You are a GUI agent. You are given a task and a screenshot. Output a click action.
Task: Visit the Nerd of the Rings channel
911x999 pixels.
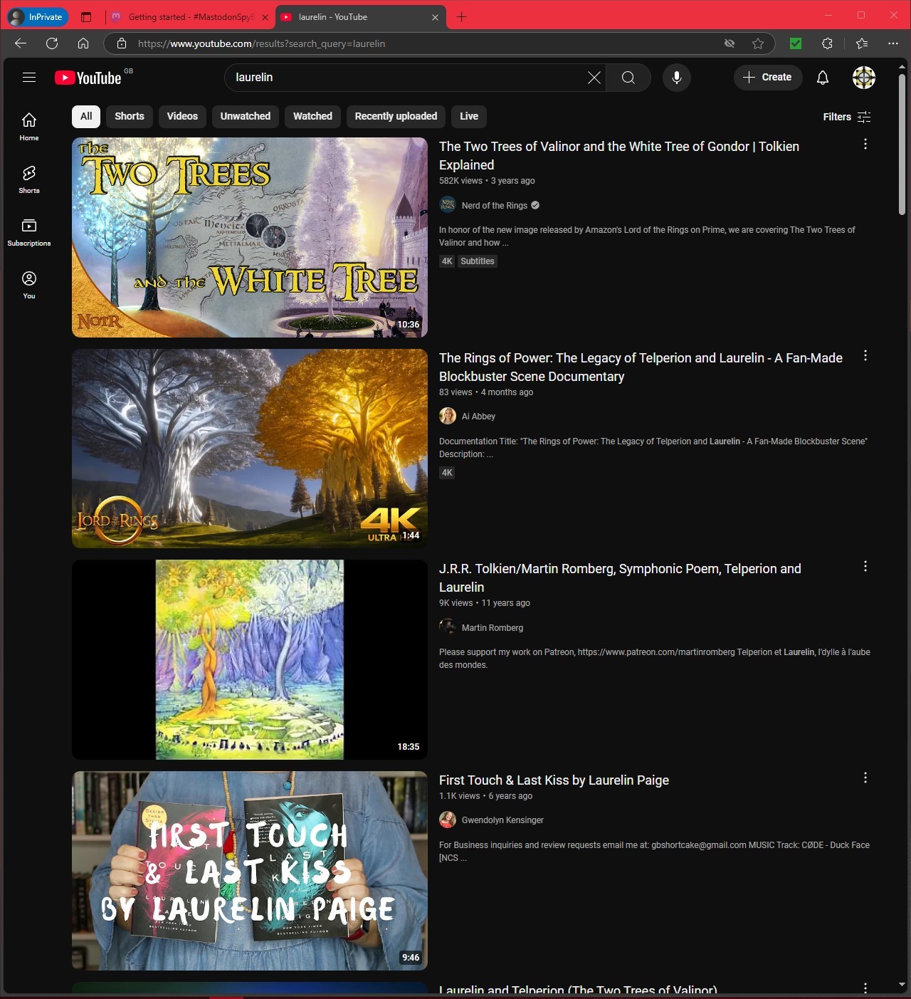(495, 206)
